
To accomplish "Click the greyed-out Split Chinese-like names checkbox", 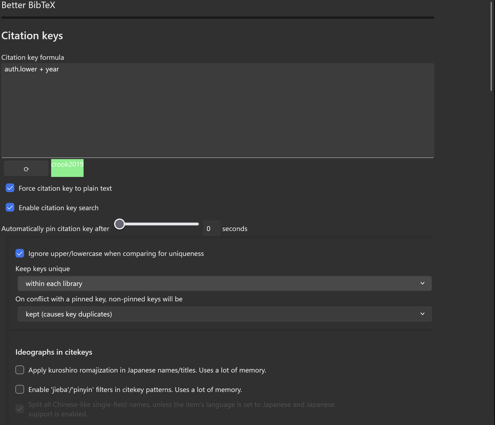I will 20,409.
